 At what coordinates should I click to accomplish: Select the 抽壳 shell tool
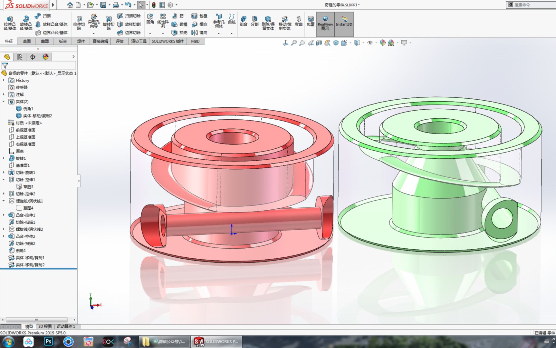click(x=179, y=33)
